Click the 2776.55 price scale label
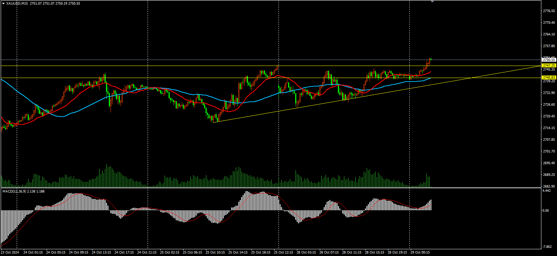 (x=549, y=11)
